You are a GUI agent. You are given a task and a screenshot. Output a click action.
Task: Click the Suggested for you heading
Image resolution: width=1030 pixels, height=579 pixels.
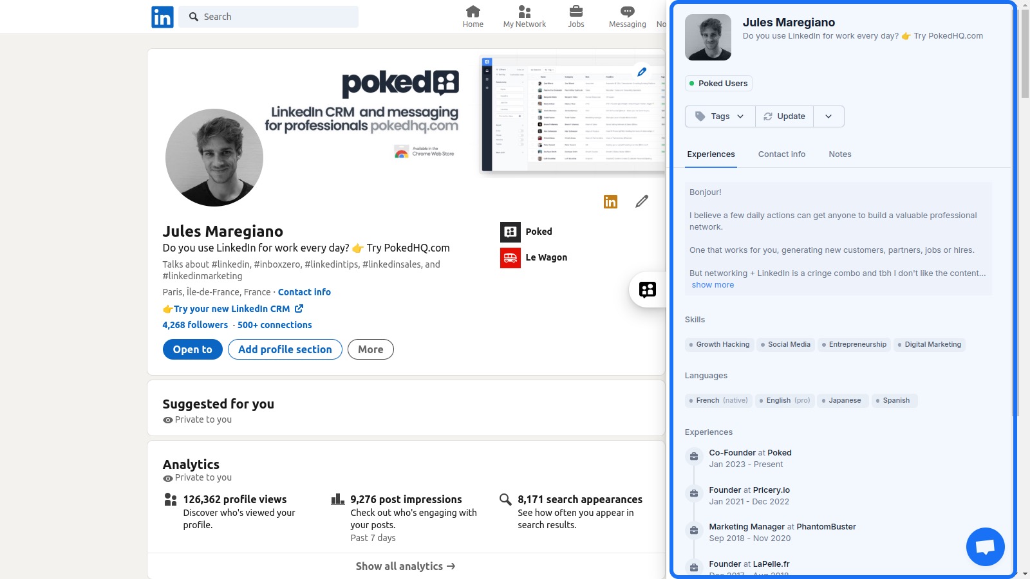point(218,404)
